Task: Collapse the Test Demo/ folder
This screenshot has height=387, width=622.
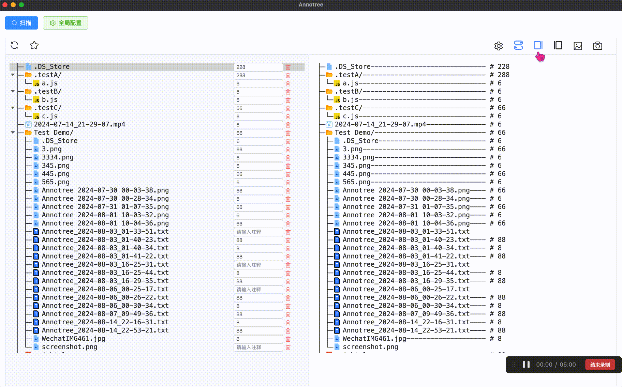Action: [x=13, y=133]
